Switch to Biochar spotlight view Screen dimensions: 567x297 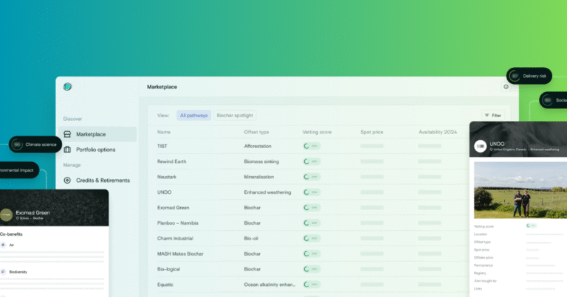pos(235,116)
